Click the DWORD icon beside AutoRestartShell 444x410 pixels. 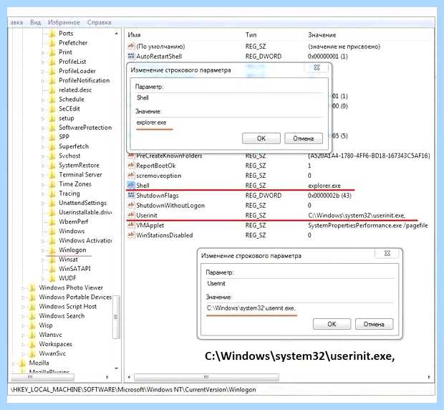point(131,56)
